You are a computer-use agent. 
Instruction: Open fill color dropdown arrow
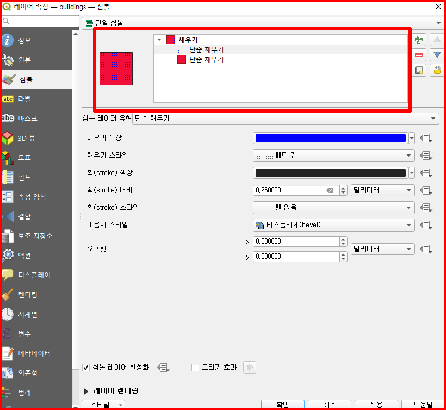[412, 139]
